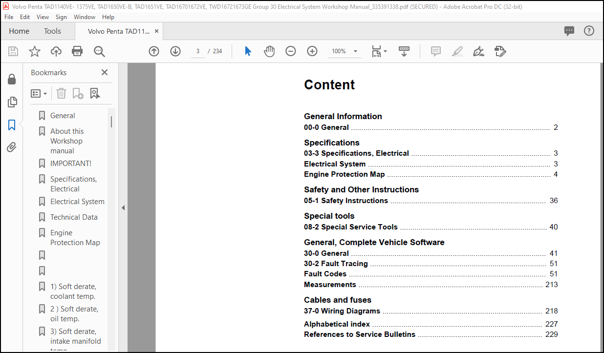This screenshot has width=604, height=353.
Task: Select the Volvo Penta TAD11 document tab
Action: point(119,31)
